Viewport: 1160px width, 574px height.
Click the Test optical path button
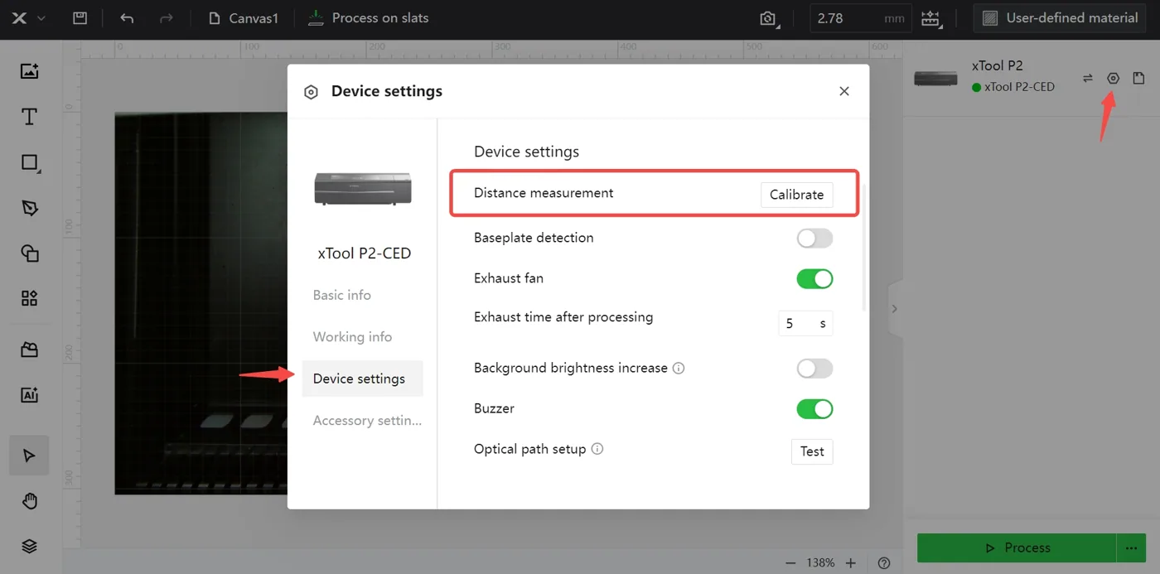tap(812, 451)
